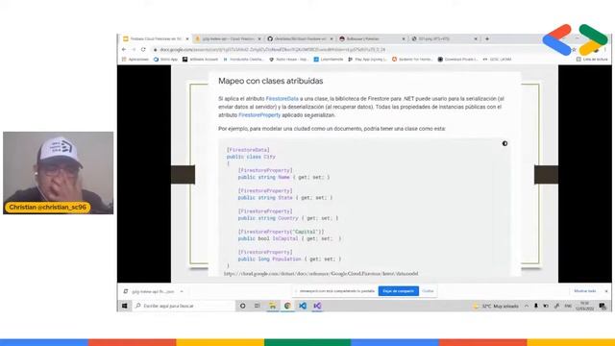Screen dimensions: 615x346
Task: Open the cloud.google.com data model URL
Action: point(321,274)
